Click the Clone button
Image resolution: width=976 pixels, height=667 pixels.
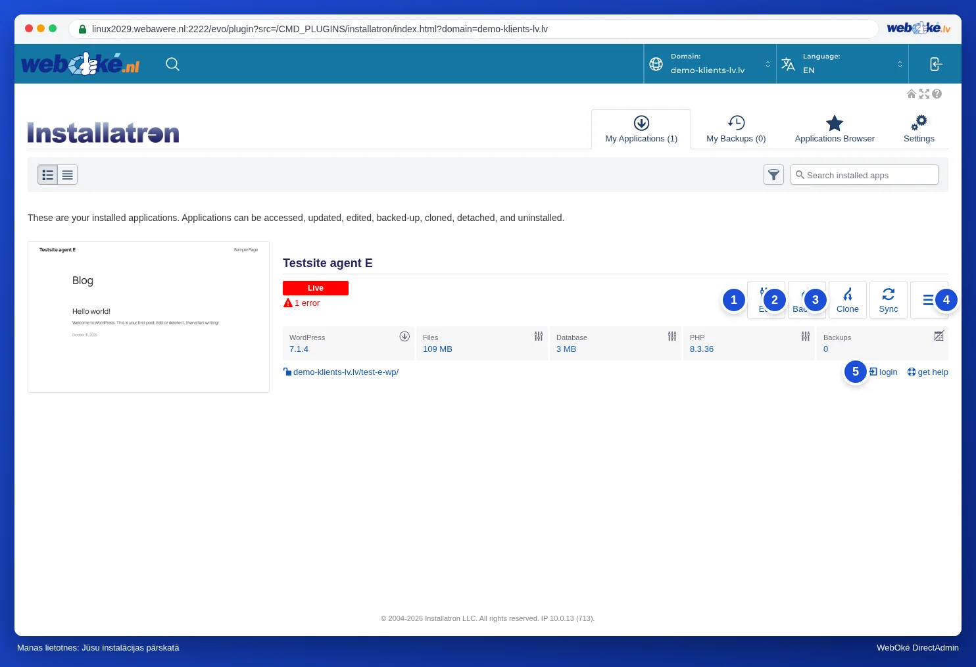point(848,300)
